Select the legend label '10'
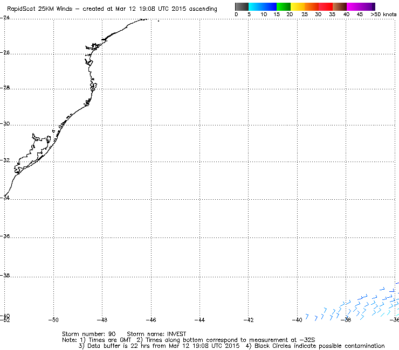 [x=264, y=15]
